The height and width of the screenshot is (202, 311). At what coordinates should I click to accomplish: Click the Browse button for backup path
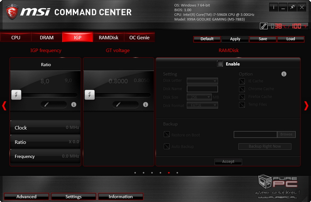pos(286,134)
